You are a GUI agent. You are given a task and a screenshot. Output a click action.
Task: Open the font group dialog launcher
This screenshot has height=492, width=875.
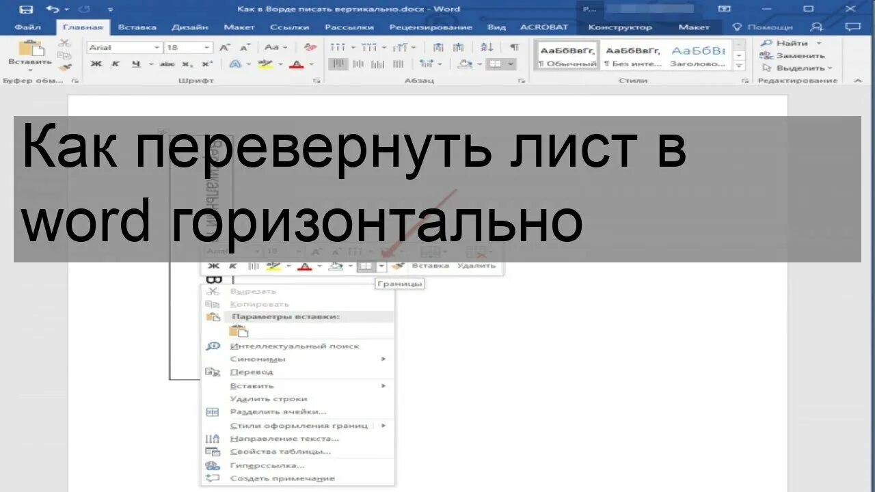pos(316,81)
